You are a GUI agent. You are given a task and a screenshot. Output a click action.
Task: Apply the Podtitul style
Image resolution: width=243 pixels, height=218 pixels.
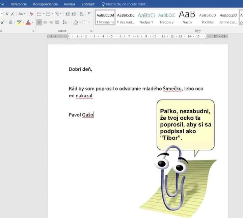point(208,18)
